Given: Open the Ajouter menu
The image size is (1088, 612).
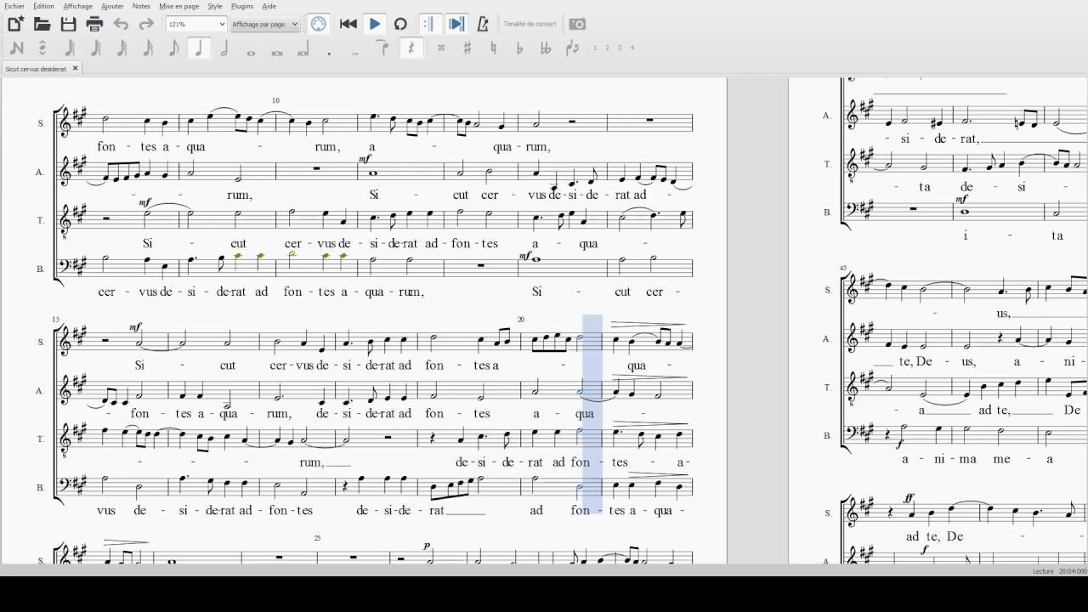Looking at the screenshot, I should 112,6.
